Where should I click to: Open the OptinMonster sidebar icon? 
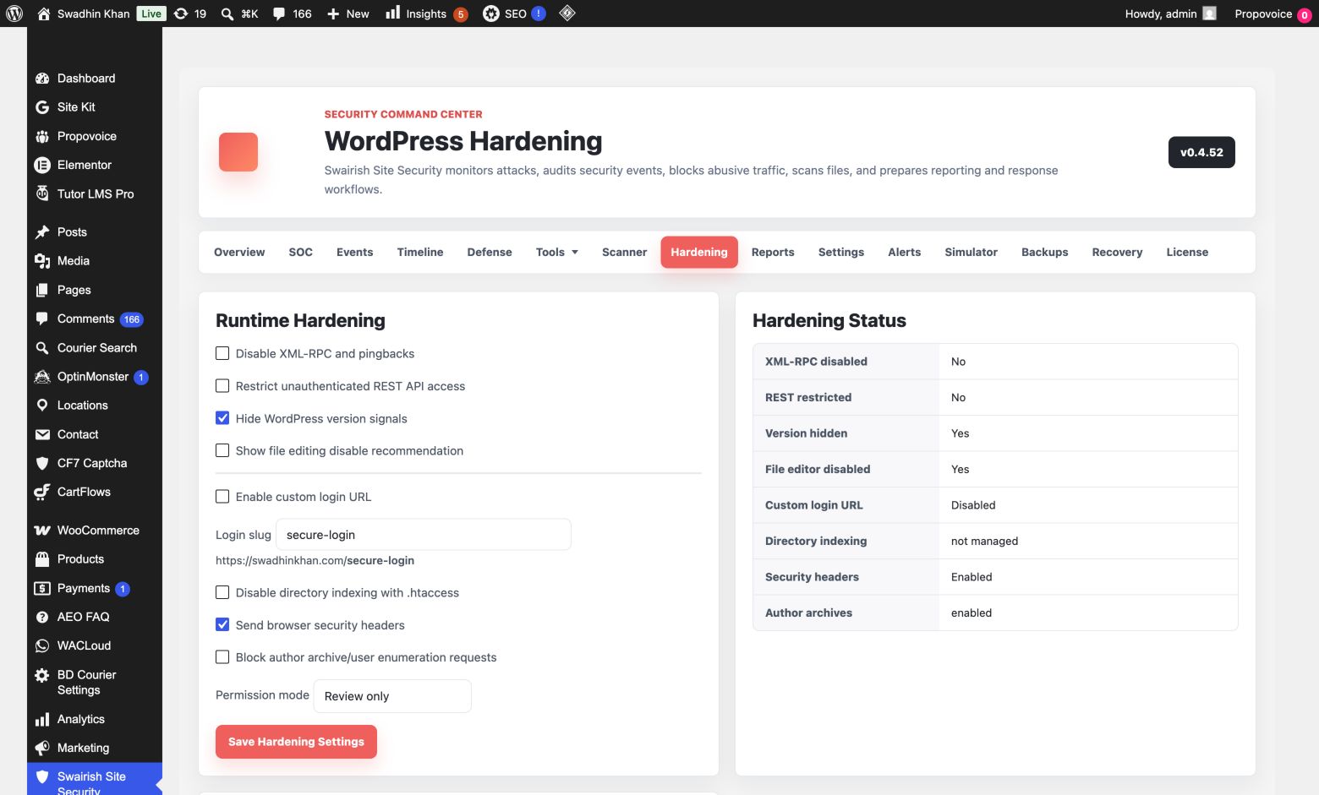42,377
